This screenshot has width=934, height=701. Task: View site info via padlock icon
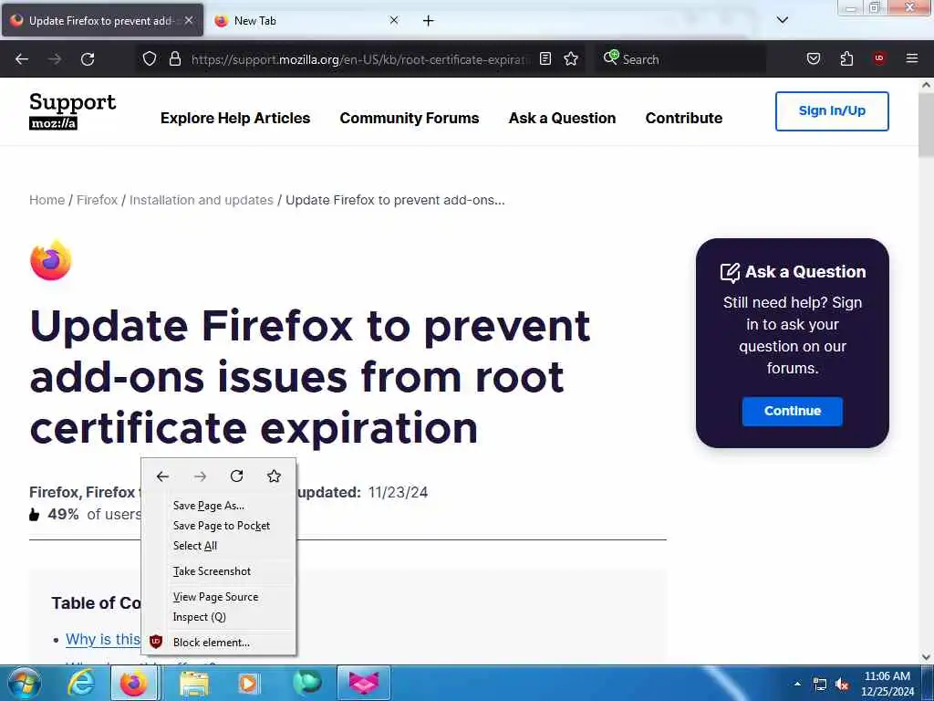pos(174,58)
